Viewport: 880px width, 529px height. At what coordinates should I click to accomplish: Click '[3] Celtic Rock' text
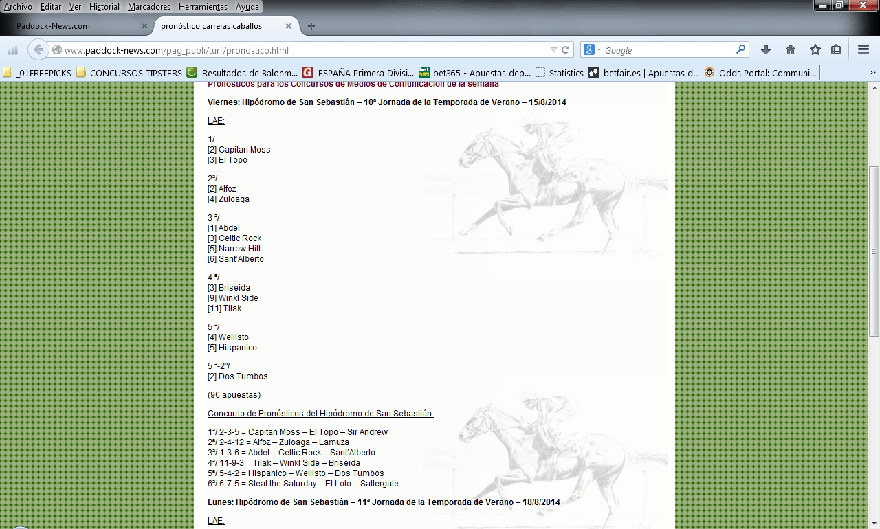coord(234,238)
